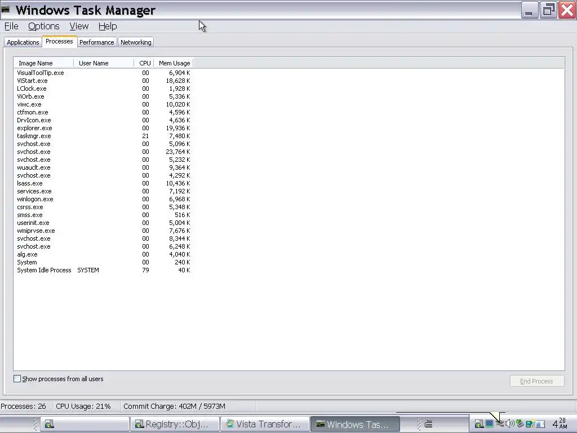Select the LClock.exe process
Screen dimensions: 577x433
(104, 89)
